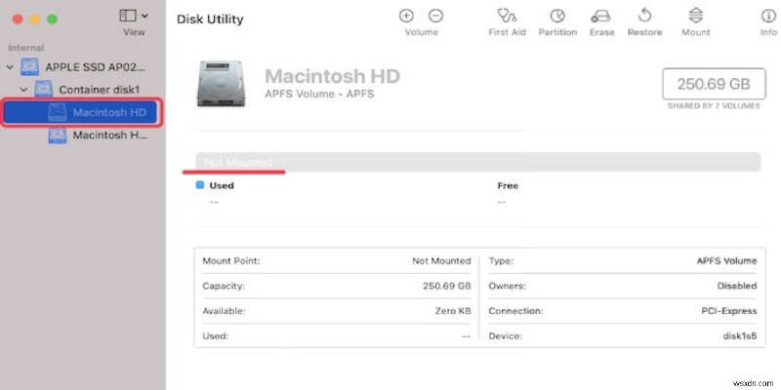Click the Macintosh HD title heading
The width and height of the screenshot is (781, 390).
tap(333, 76)
